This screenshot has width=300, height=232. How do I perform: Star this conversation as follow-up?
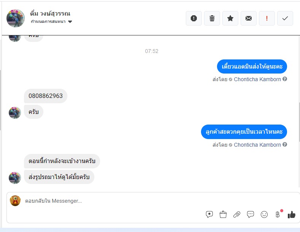point(230,18)
